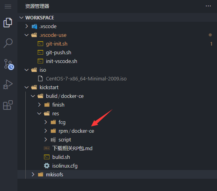Click the iso folder name
Screen dimensions: 217x191
point(43,70)
